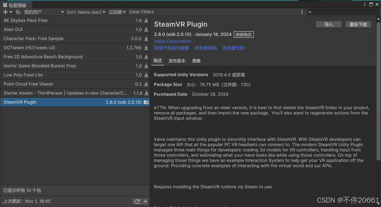Click the details panel vertical scrollbar
The height and width of the screenshot is (207, 381).
pos(378,91)
